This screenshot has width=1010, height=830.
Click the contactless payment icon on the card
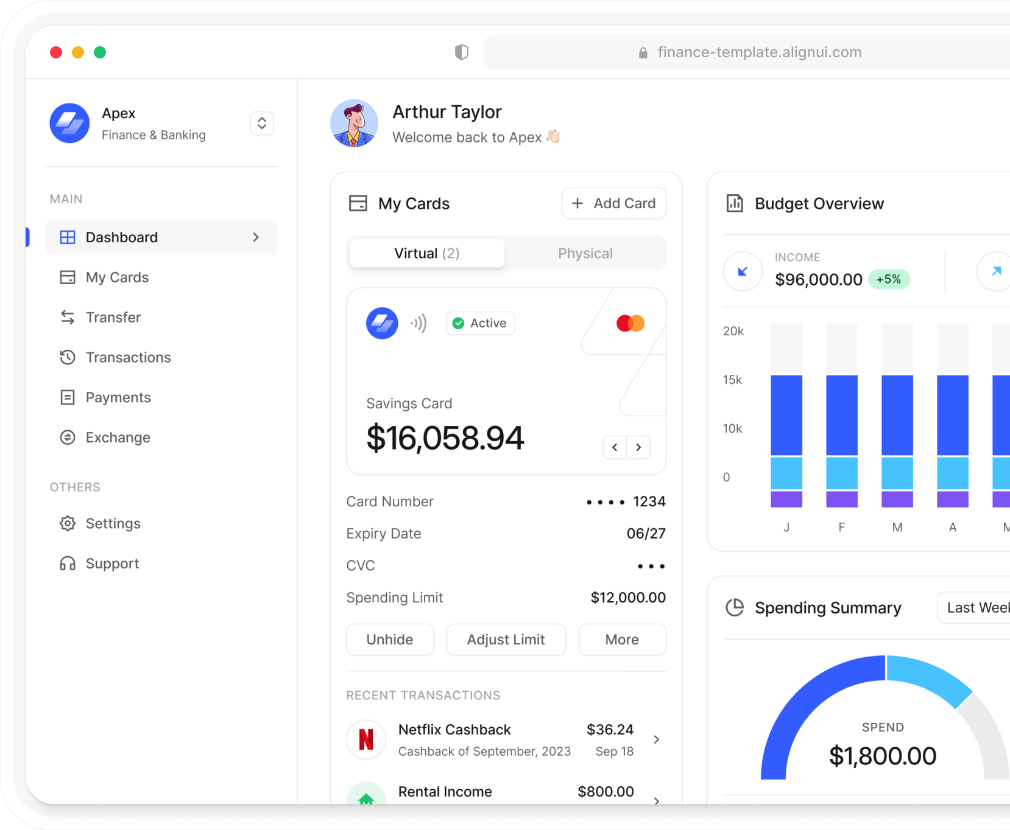tap(418, 323)
